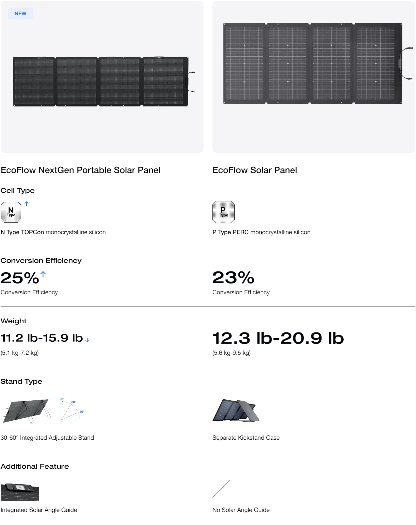Click the N Type cell icon

[x=11, y=212]
